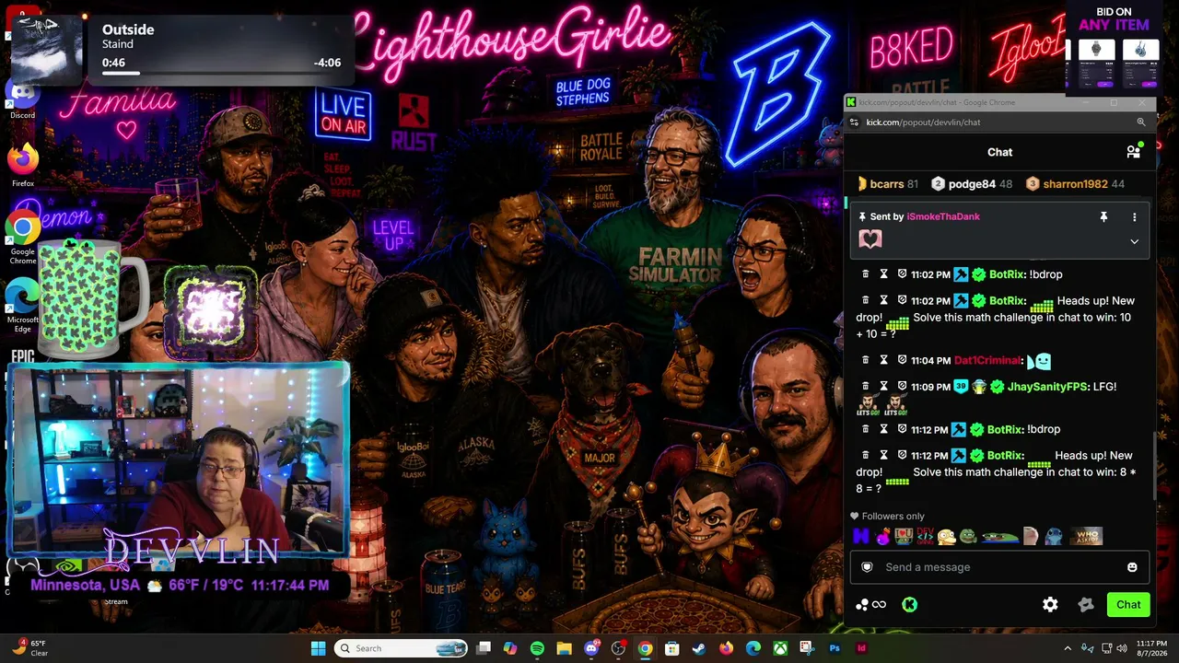Click the Followers only label

(x=887, y=517)
